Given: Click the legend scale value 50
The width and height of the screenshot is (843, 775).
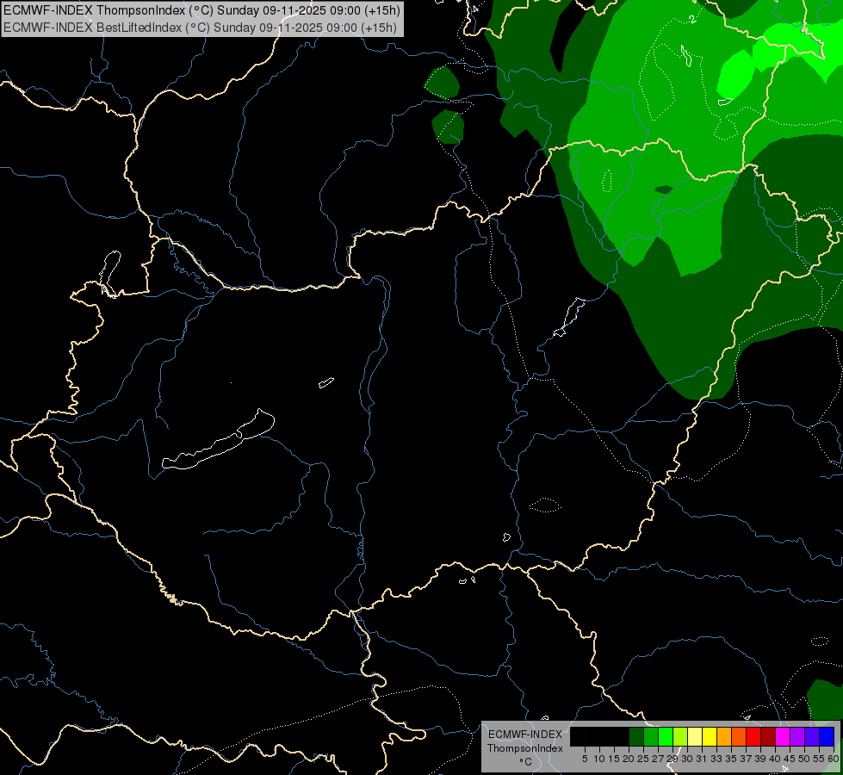Looking at the screenshot, I should point(804,759).
